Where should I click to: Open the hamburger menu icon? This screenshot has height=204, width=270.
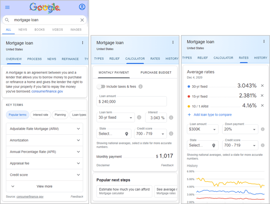7,7
